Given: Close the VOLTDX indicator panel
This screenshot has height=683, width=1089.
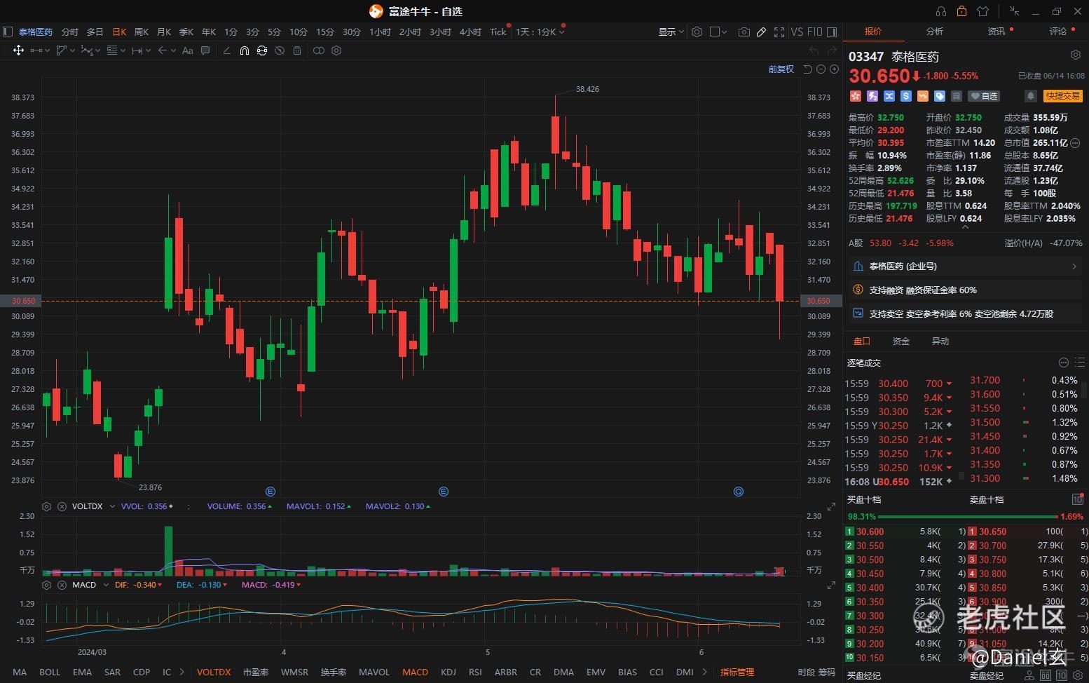Looking at the screenshot, I should [x=62, y=506].
